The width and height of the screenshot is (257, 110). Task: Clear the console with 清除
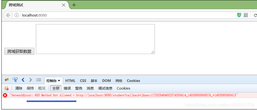19,88
